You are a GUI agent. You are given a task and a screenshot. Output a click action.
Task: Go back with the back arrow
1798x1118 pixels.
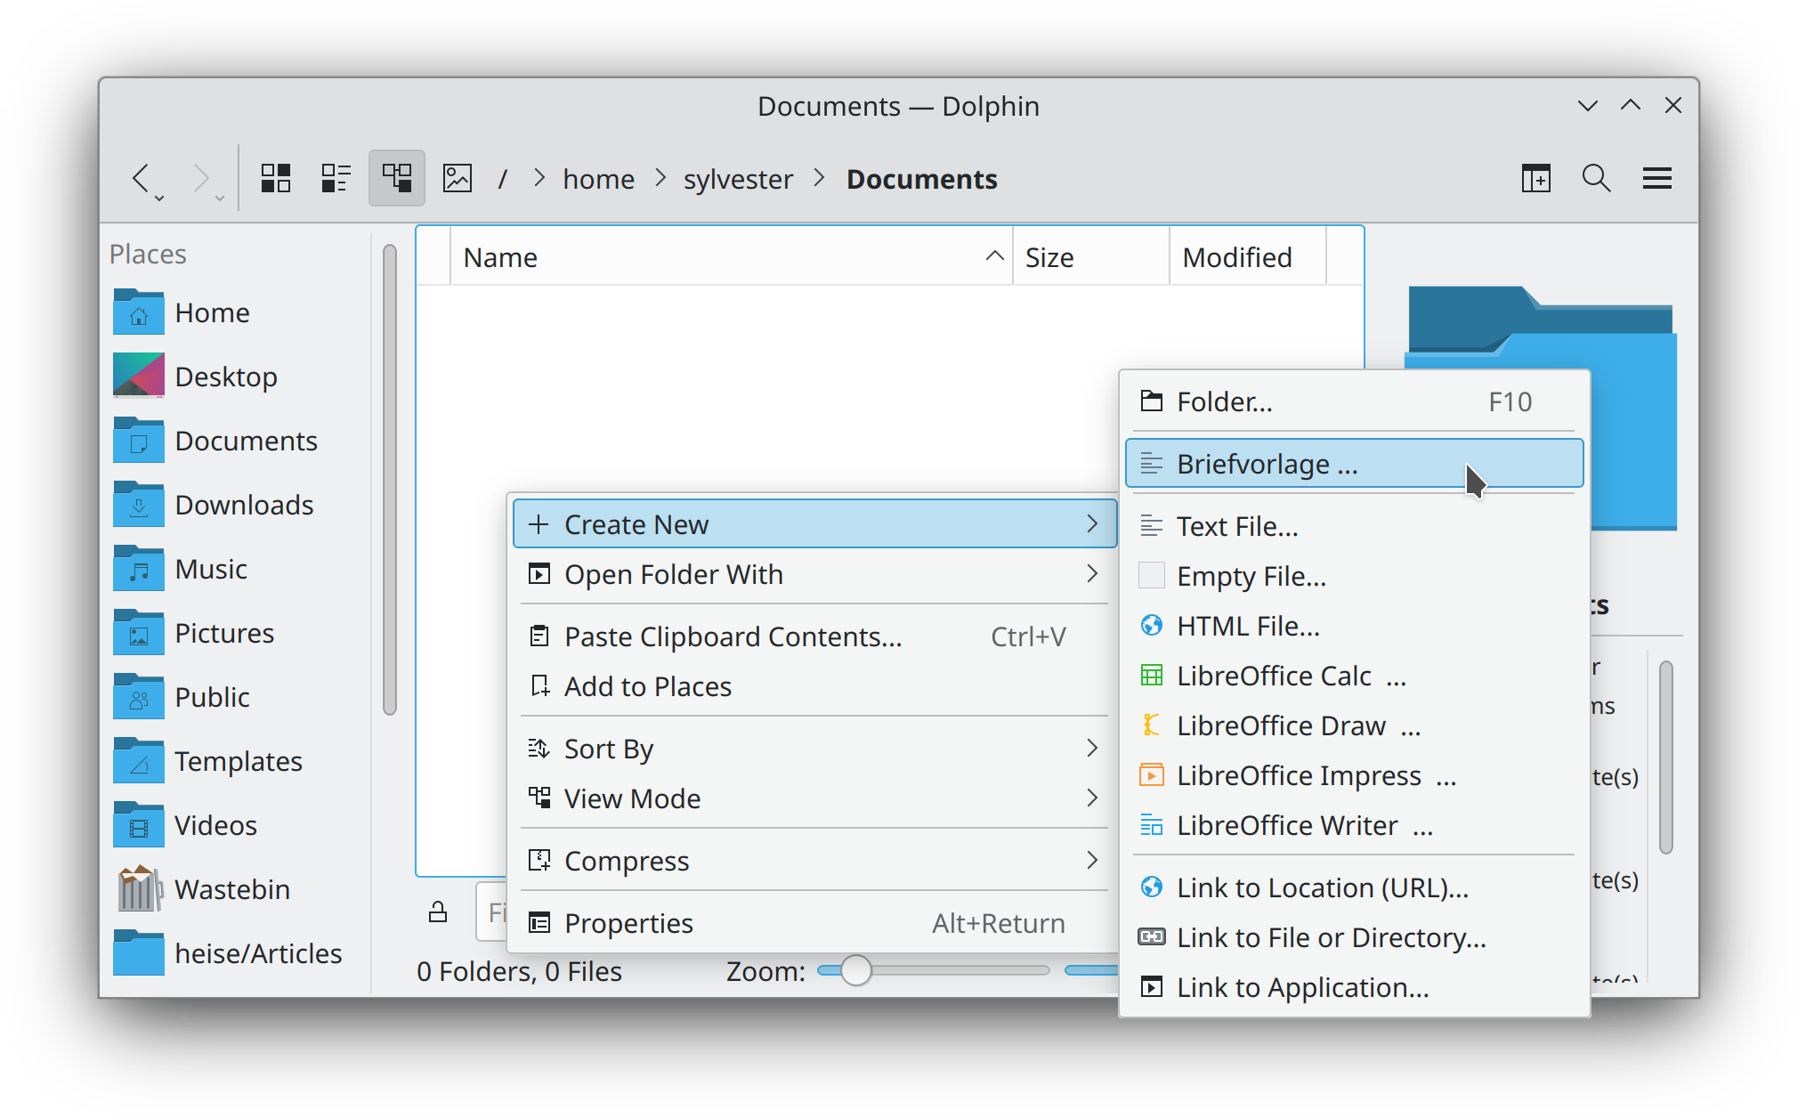[x=141, y=178]
